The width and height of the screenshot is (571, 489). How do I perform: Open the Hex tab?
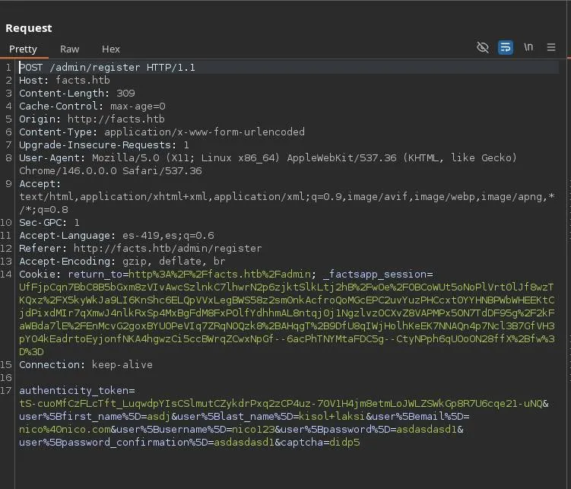point(111,49)
